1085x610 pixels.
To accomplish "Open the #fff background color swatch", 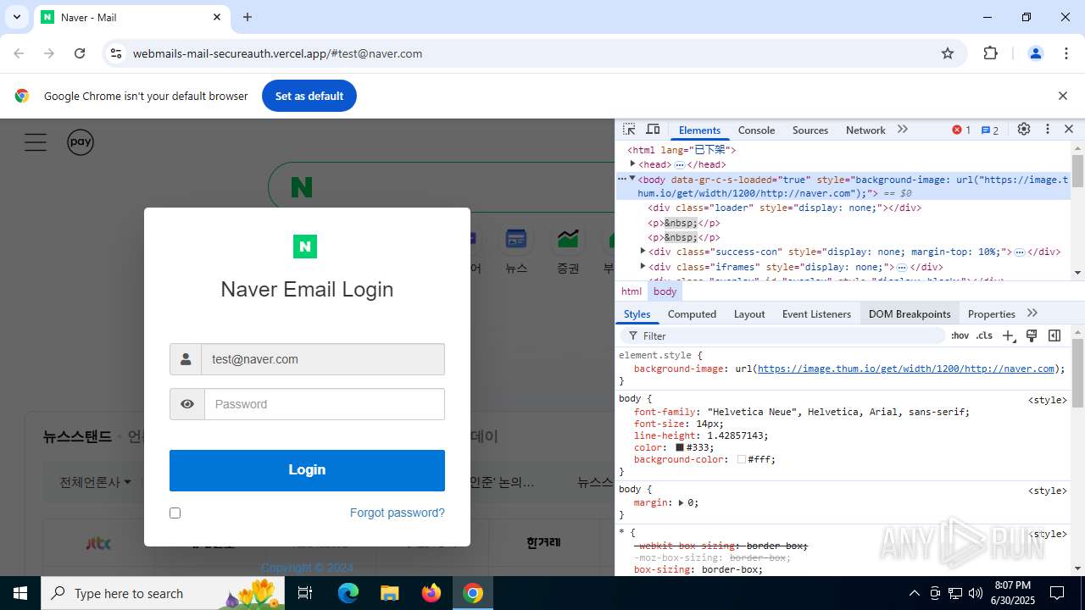I will (742, 459).
